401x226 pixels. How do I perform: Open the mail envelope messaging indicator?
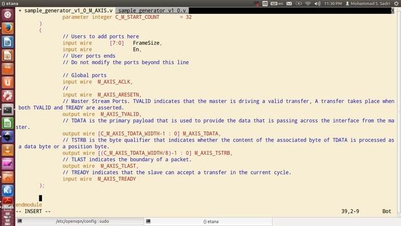pyautogui.click(x=289, y=4)
